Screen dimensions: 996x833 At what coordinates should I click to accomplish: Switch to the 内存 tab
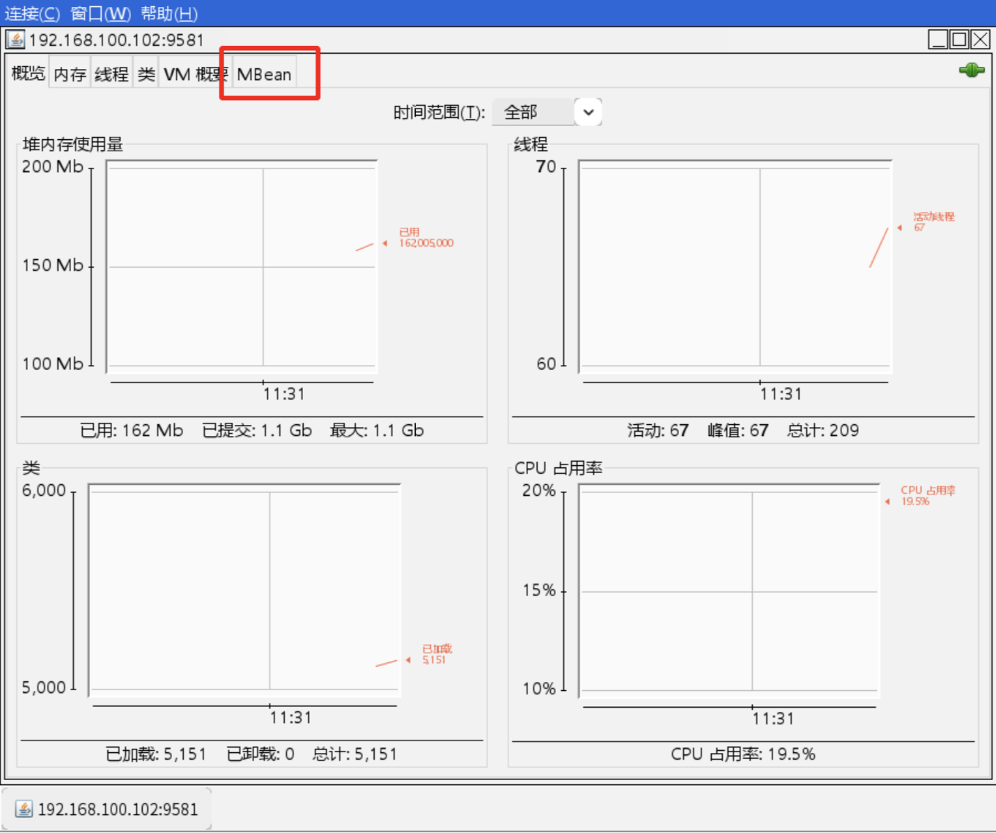[x=70, y=75]
